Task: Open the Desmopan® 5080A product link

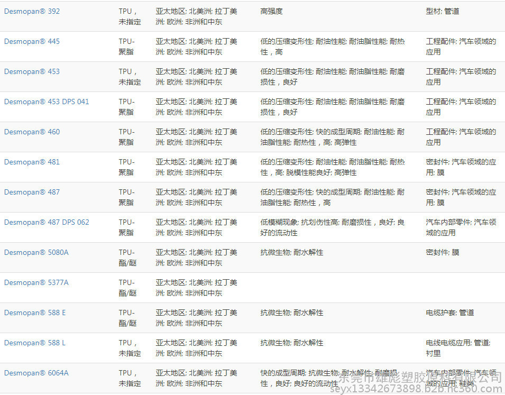Action: tap(36, 252)
